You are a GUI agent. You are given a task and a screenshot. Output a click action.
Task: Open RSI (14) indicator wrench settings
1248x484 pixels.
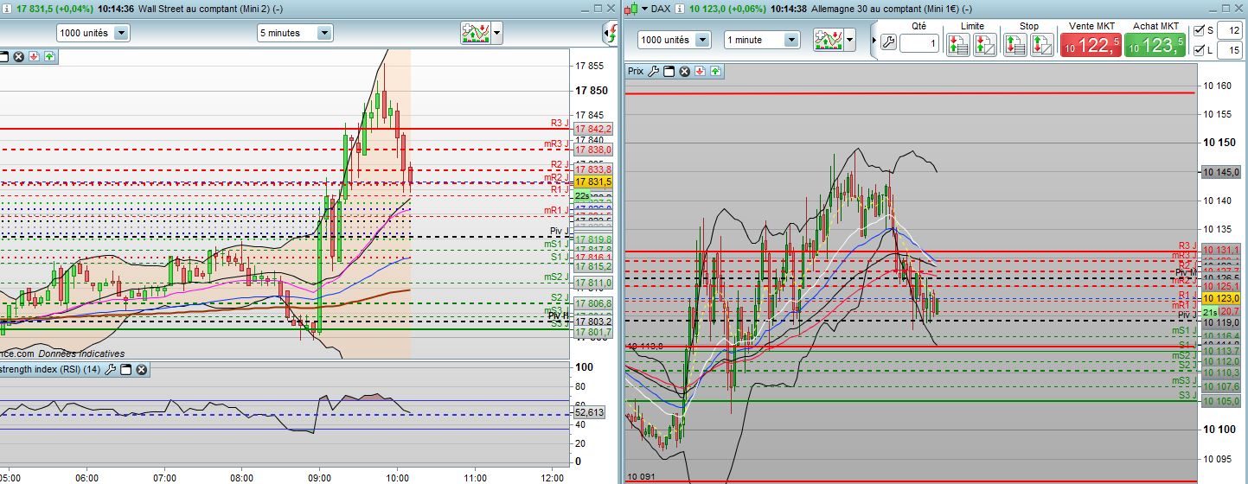tap(109, 369)
